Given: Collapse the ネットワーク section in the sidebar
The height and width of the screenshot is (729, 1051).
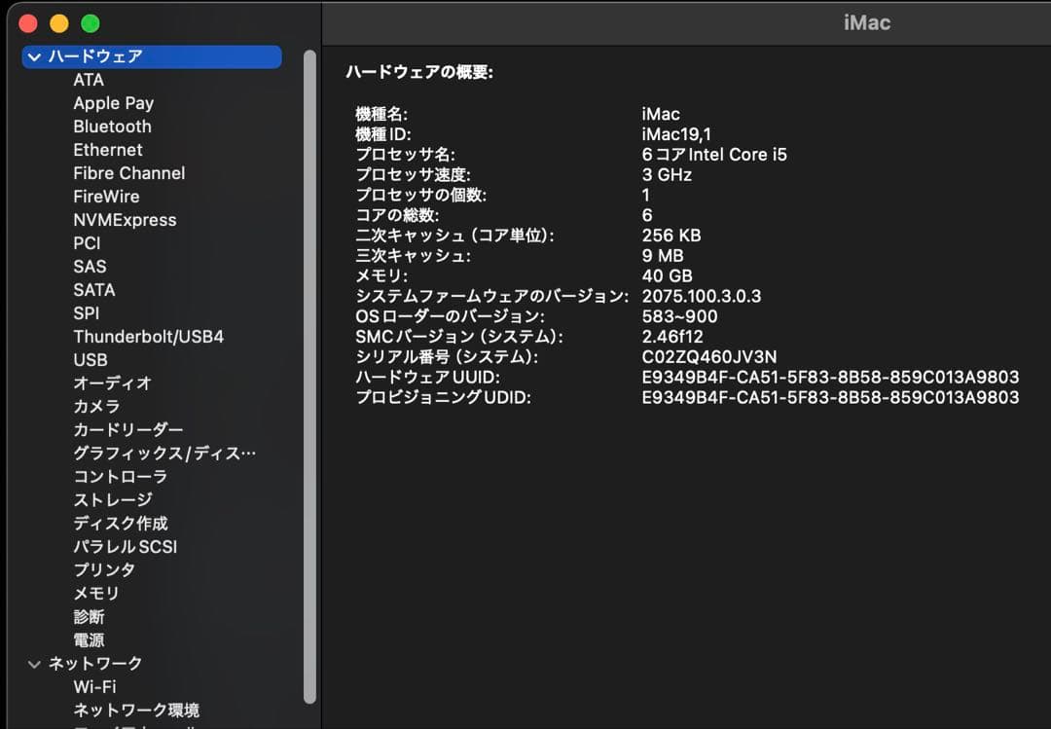Looking at the screenshot, I should (x=34, y=663).
